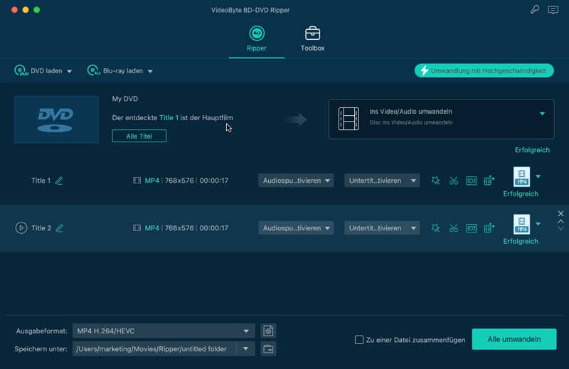This screenshot has height=369, width=569.
Task: Click the DVD disc icon in DVD laden
Action: (21, 70)
